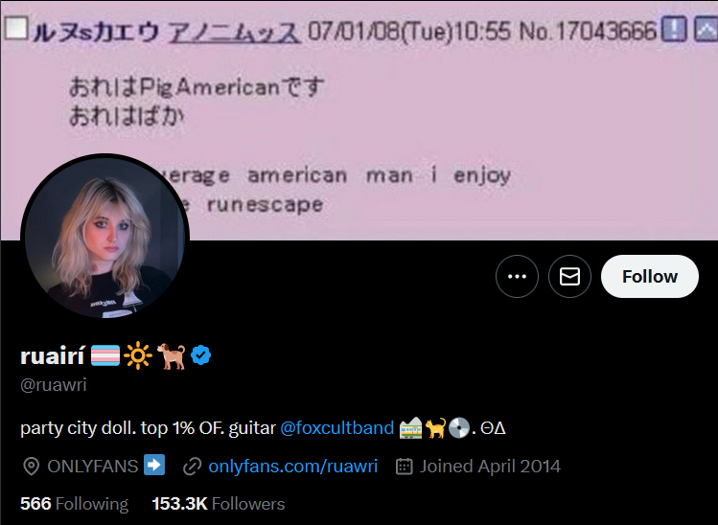Click the exclamation report icon in banner
Image resolution: width=718 pixels, height=525 pixels.
click(674, 29)
